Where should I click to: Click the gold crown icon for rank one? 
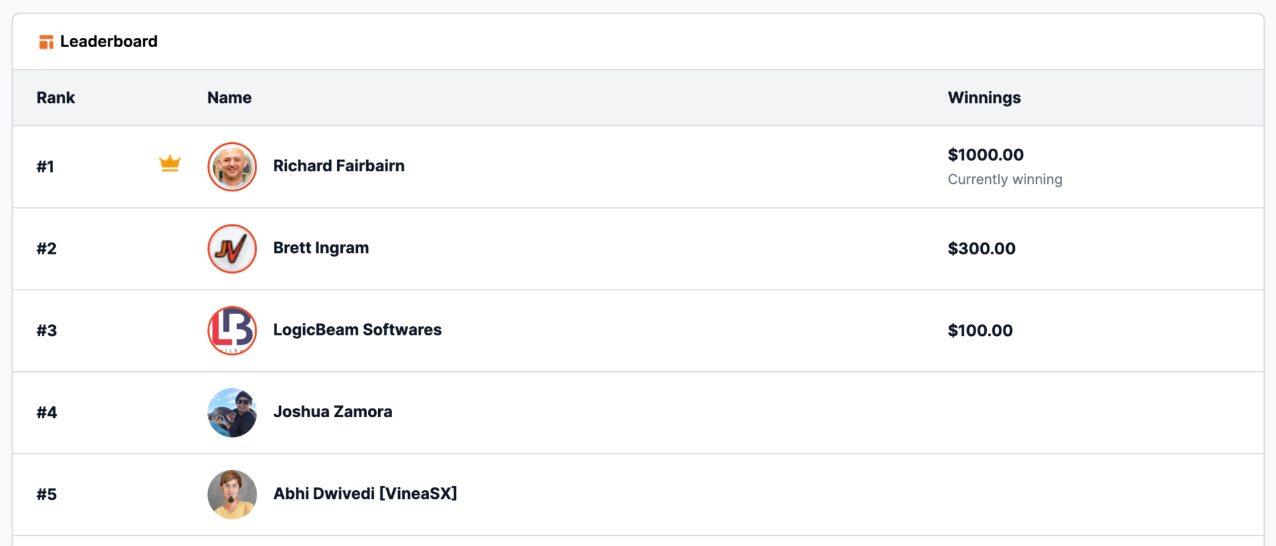coord(170,163)
